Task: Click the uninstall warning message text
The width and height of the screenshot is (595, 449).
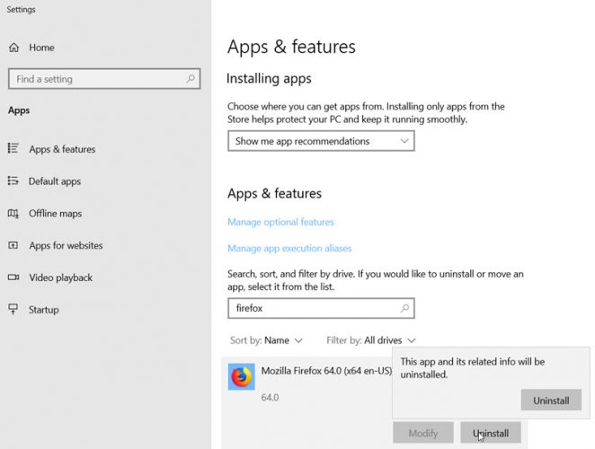Action: [473, 368]
